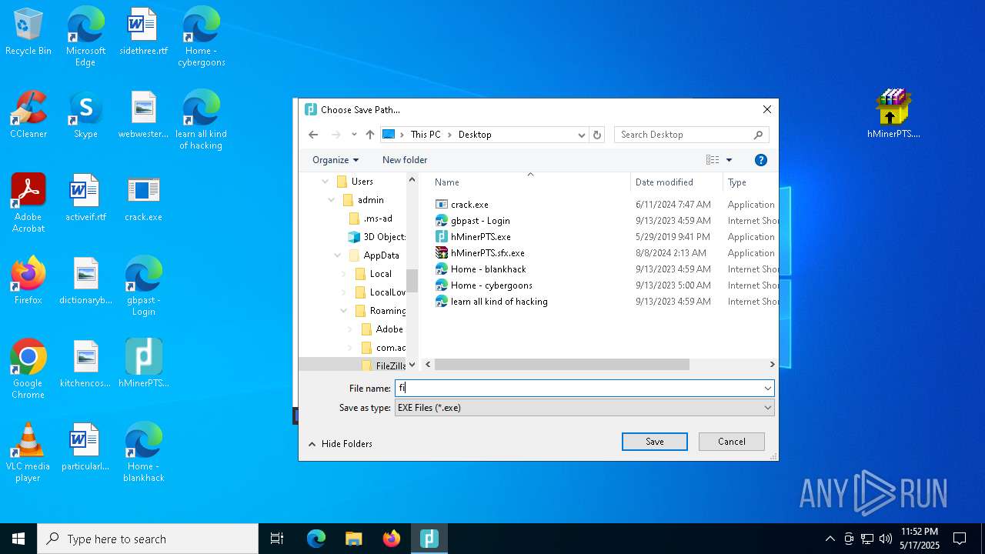Open the Windows Start menu

click(x=18, y=539)
